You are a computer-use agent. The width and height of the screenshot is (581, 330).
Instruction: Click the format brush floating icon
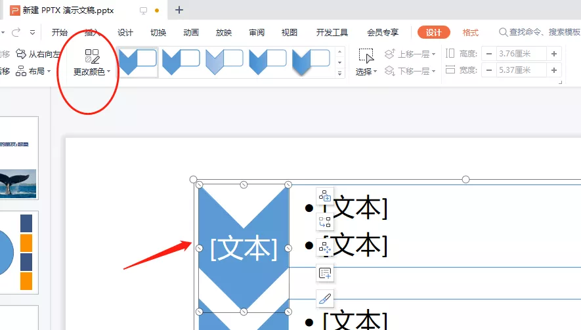coord(325,299)
